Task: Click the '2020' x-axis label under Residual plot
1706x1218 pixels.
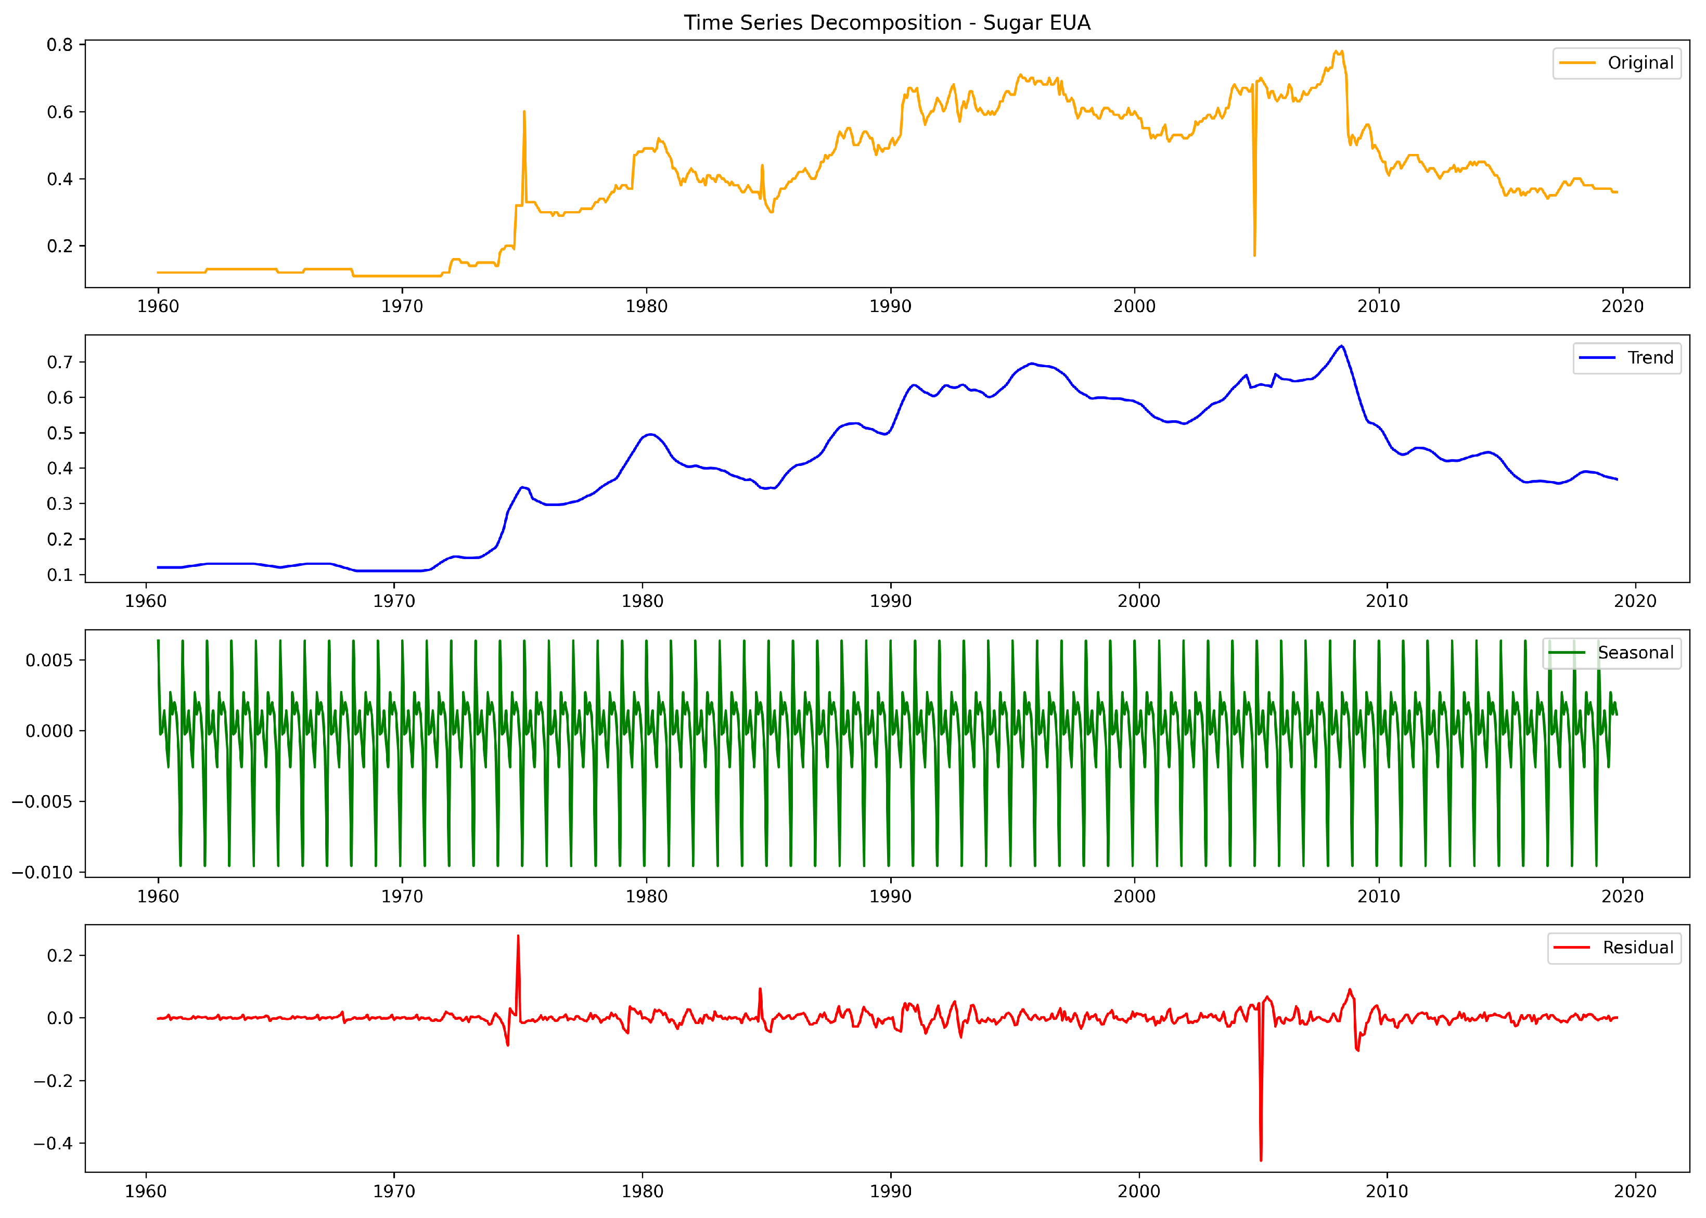Action: click(x=1635, y=1191)
